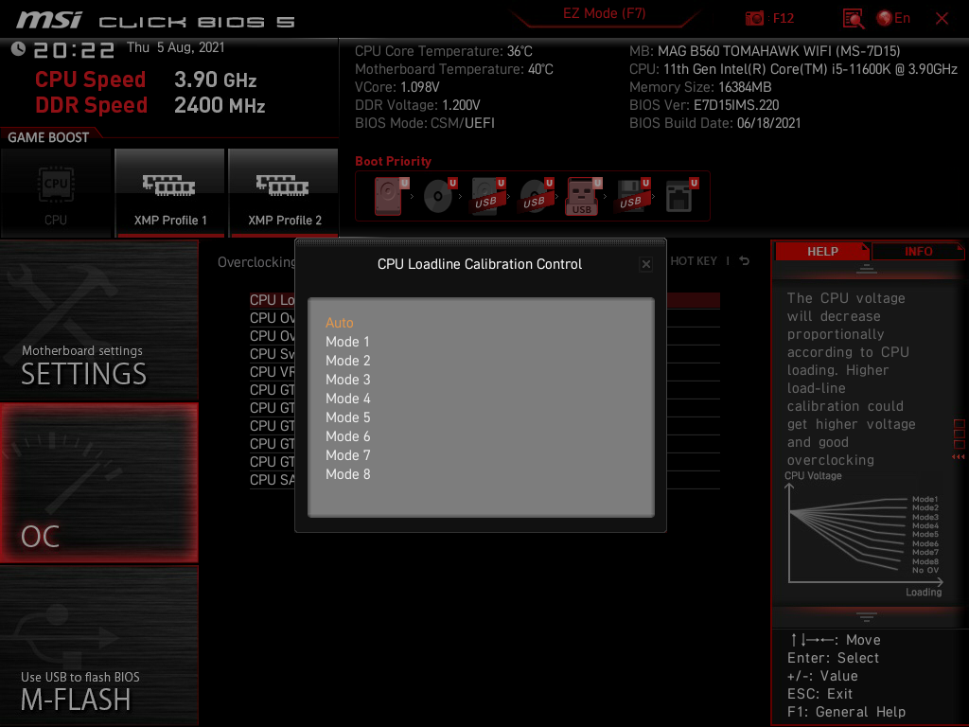
Task: Choose Mode 4 loadline calibration
Action: pos(347,399)
